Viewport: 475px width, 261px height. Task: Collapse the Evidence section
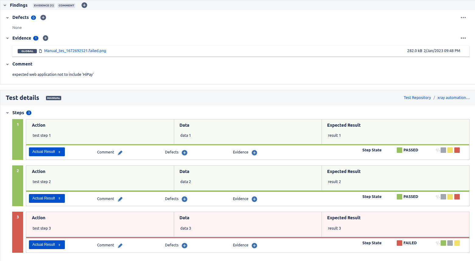pyautogui.click(x=8, y=38)
